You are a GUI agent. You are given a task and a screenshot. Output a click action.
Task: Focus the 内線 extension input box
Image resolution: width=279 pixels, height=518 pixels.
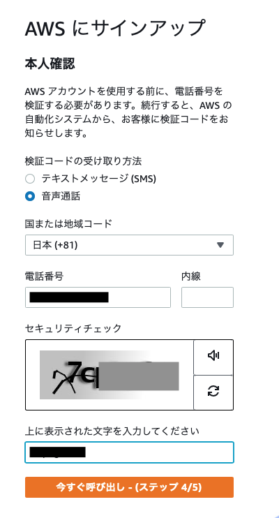[x=207, y=297]
